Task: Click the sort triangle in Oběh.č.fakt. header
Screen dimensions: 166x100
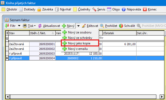Action: point(53,33)
